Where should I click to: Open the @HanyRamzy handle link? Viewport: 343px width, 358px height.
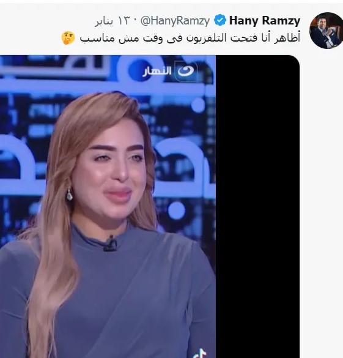coord(175,21)
